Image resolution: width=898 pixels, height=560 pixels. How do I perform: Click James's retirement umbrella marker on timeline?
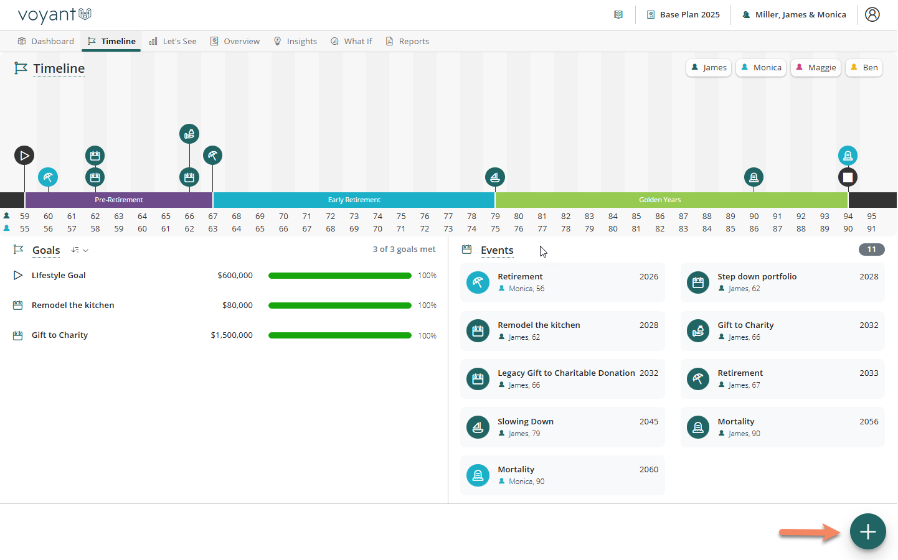[x=212, y=156]
